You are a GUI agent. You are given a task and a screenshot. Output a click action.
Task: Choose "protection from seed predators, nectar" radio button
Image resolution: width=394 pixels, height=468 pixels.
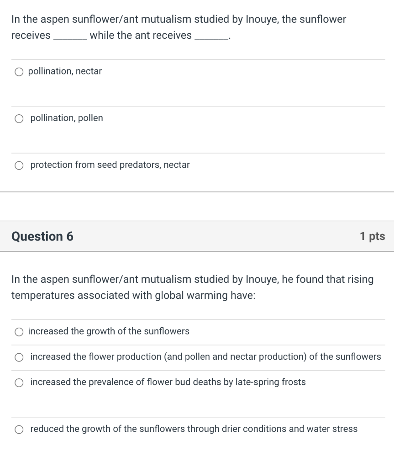[19, 165]
